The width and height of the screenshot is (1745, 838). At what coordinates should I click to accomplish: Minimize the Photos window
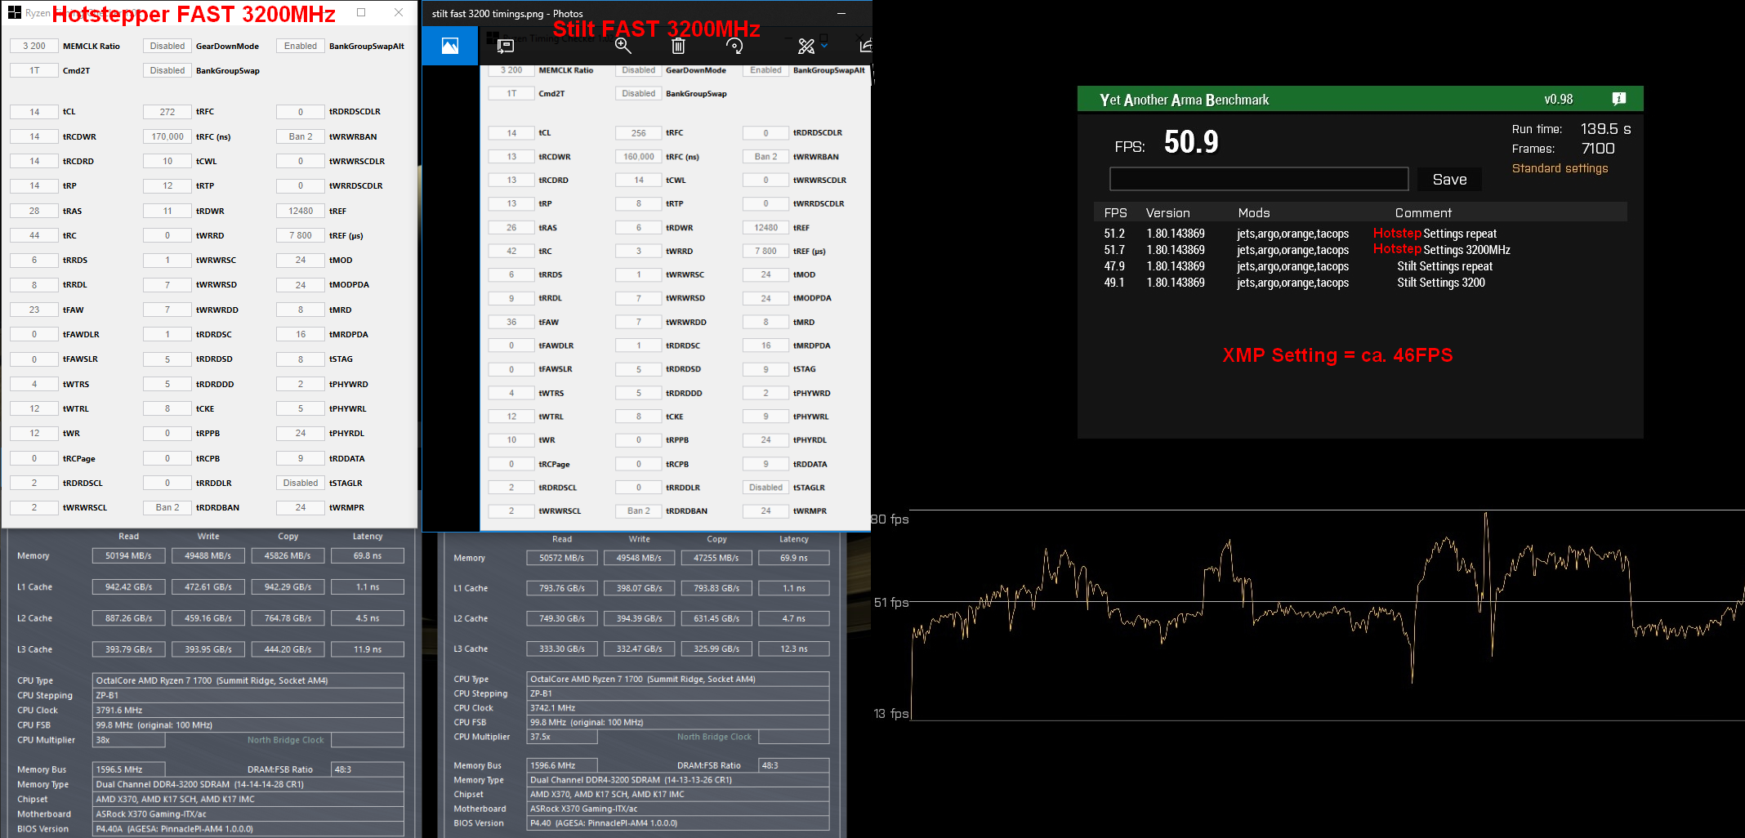841,13
